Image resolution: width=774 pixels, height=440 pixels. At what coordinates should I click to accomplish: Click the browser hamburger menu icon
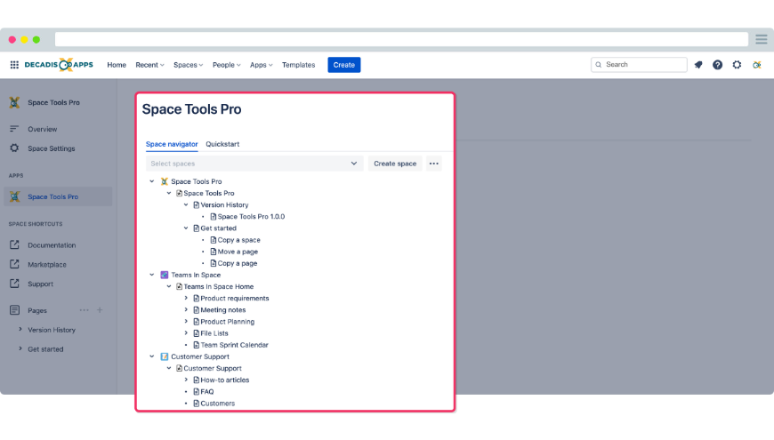coord(762,39)
